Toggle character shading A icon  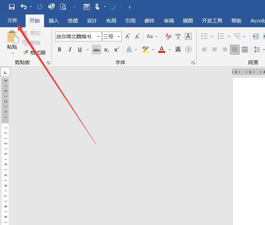tap(178, 49)
